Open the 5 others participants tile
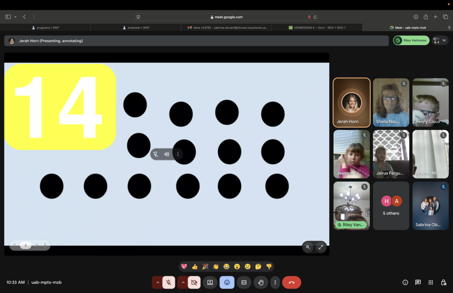This screenshot has width=453, height=293. pyautogui.click(x=391, y=206)
